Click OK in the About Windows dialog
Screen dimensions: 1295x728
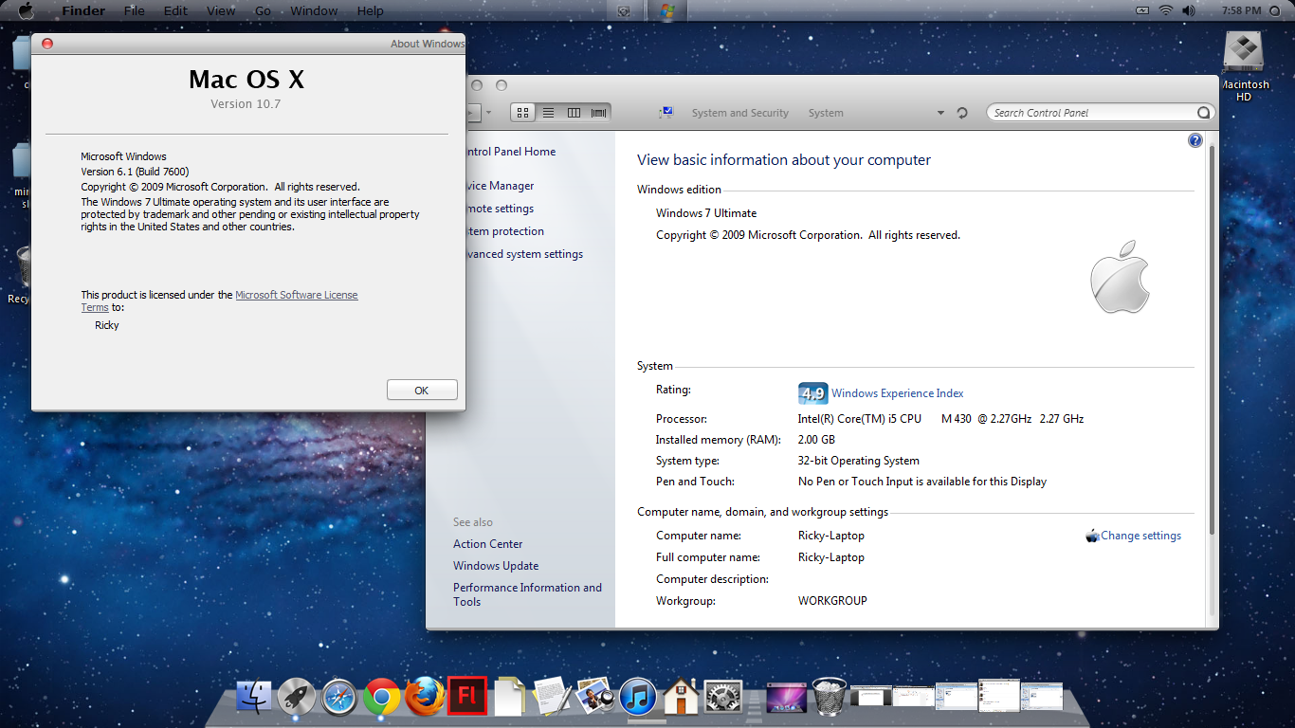coord(422,390)
